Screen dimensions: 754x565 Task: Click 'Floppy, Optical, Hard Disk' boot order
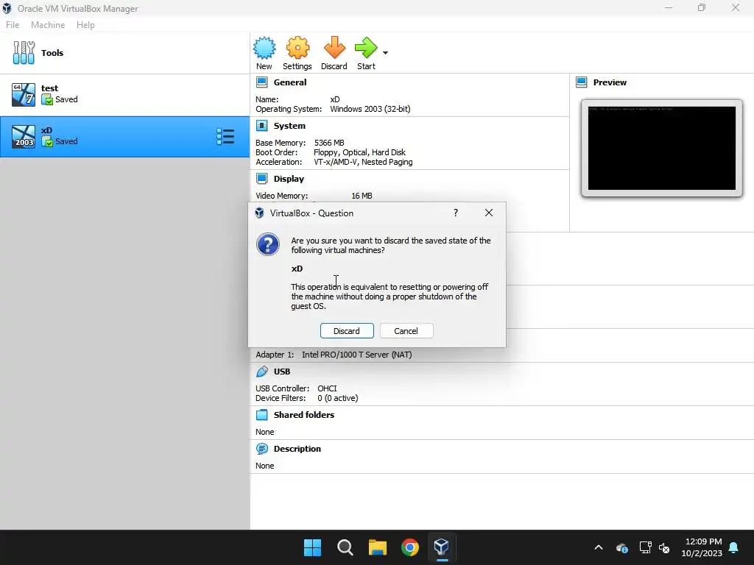359,152
